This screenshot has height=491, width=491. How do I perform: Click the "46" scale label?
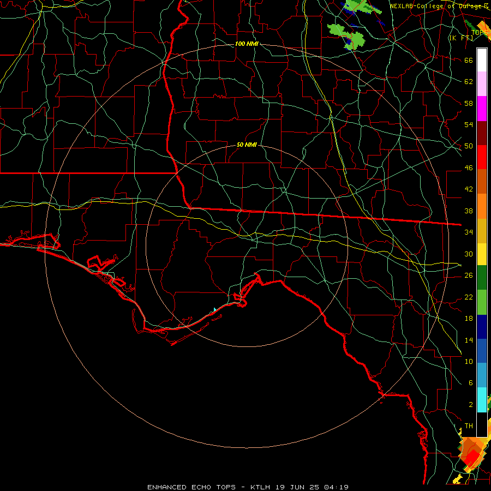(x=469, y=168)
